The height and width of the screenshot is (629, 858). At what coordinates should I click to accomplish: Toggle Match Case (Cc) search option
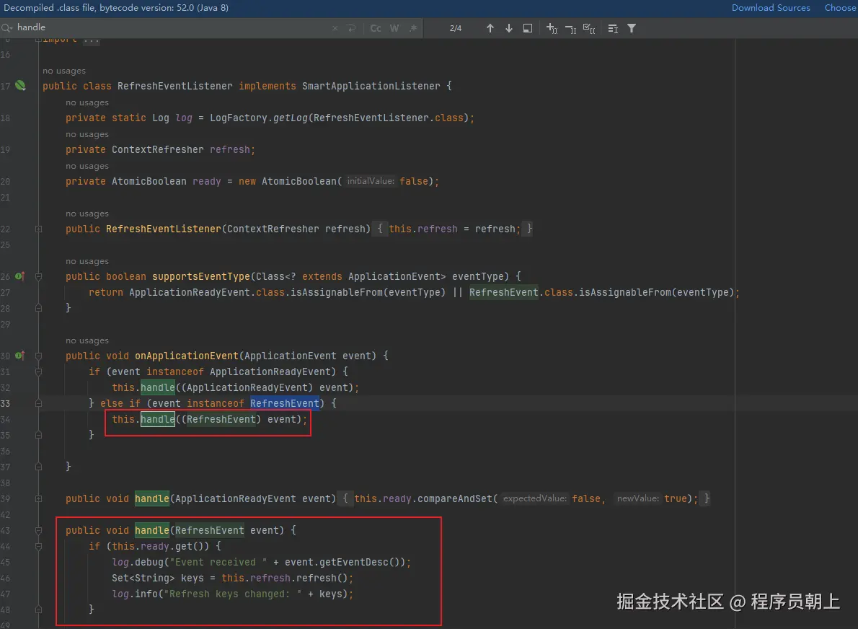[376, 28]
